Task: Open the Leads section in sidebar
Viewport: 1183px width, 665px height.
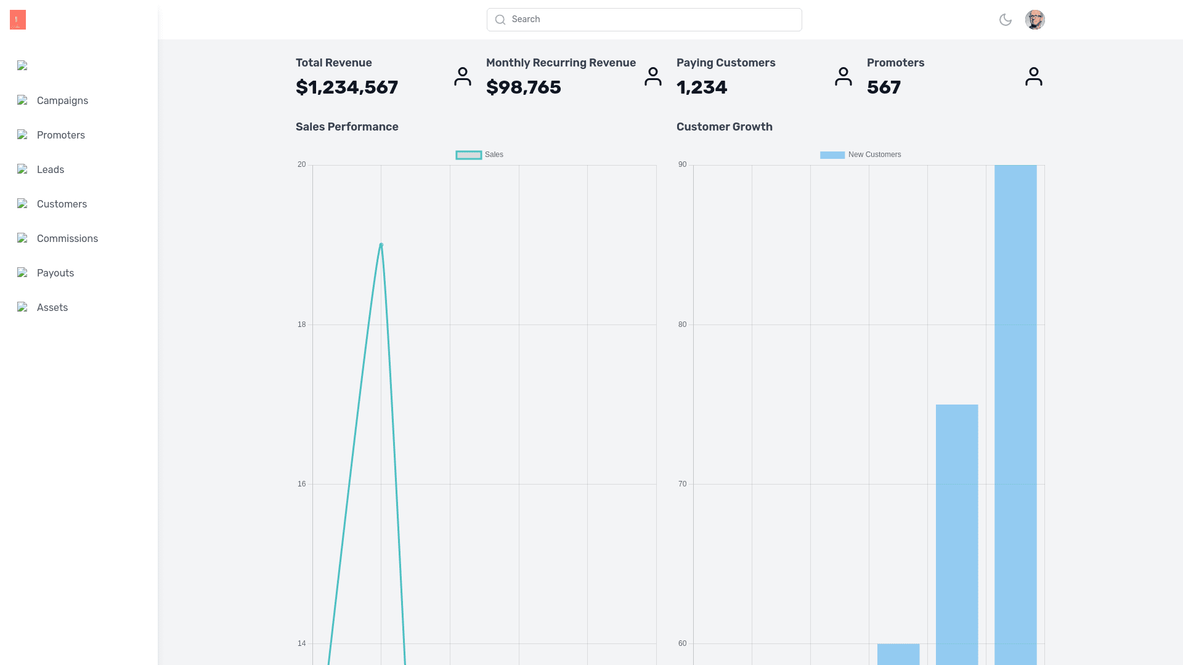Action: click(50, 170)
